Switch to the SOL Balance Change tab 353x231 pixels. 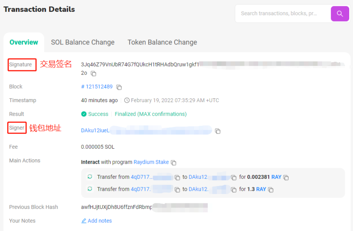click(x=83, y=42)
